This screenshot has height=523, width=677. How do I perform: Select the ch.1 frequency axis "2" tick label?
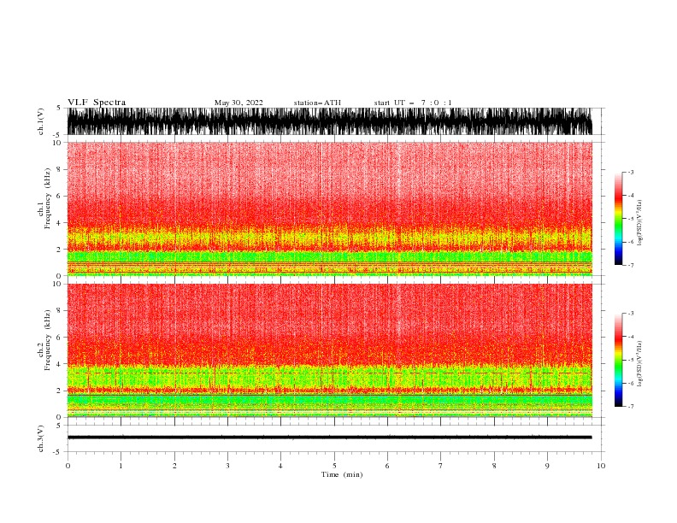pyautogui.click(x=59, y=250)
